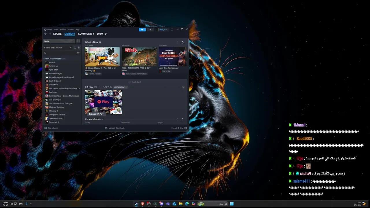The height and width of the screenshot is (208, 370).
Task: Open the Games and Software dropdown
Action: 58,48
